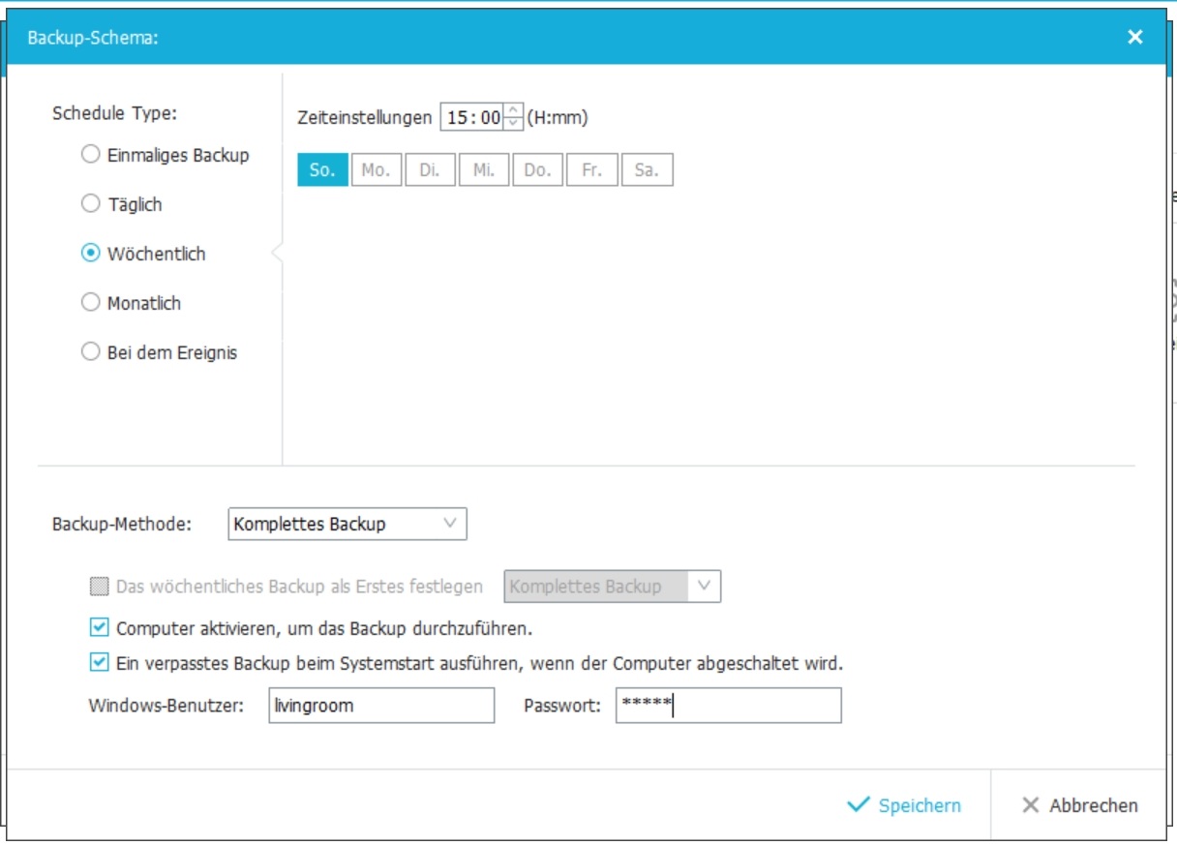Select the Einmaliges Backup radio option

91,155
